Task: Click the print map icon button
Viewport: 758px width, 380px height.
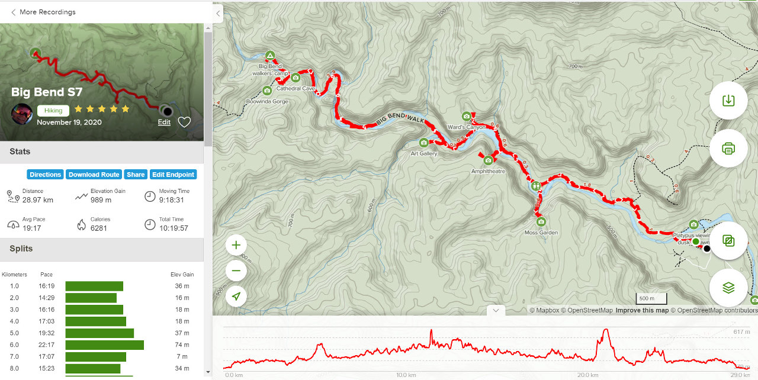Action: pos(728,148)
